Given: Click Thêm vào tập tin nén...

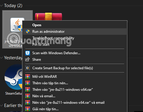Looking at the screenshot, I should pos(75,83).
